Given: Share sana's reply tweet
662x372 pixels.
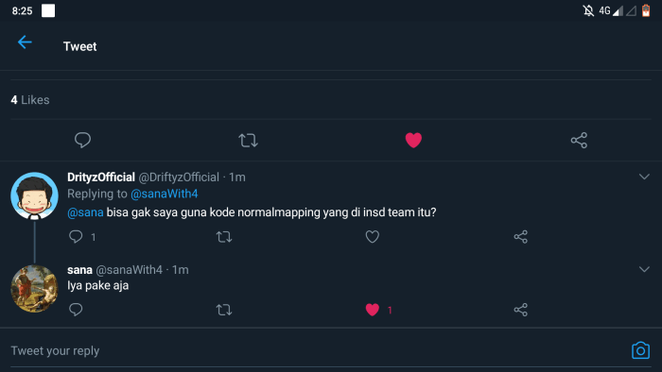Looking at the screenshot, I should pyautogui.click(x=520, y=310).
